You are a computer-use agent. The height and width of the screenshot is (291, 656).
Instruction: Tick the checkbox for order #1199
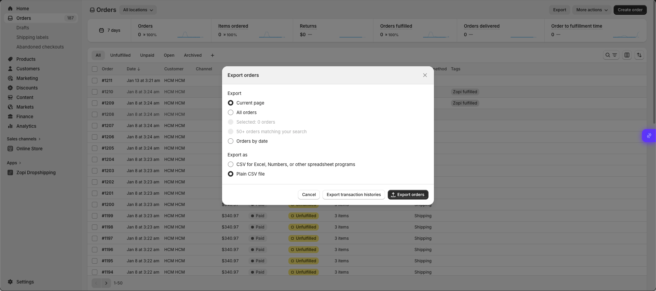pos(95,216)
